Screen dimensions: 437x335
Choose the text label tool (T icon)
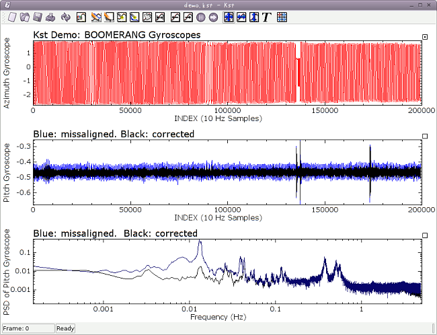pyautogui.click(x=267, y=17)
